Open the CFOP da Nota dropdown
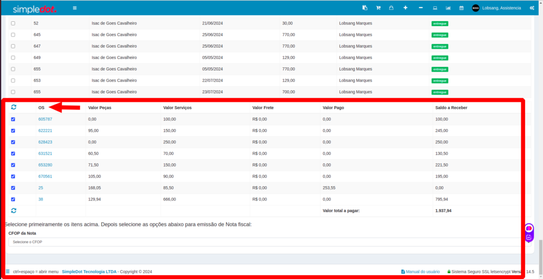Viewport: 543px width, 279px height. click(269, 242)
